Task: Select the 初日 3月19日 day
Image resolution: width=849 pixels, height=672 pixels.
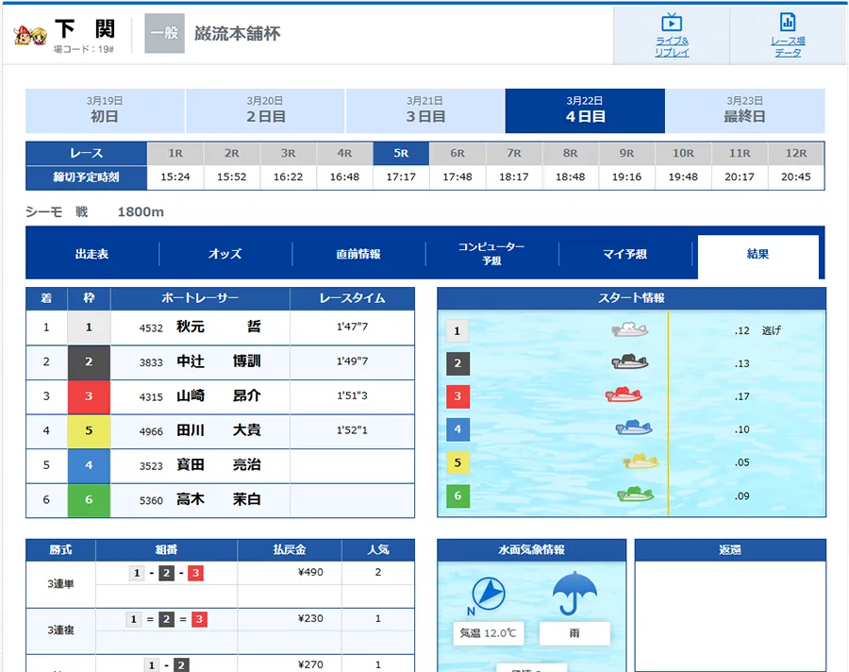Action: [x=105, y=110]
